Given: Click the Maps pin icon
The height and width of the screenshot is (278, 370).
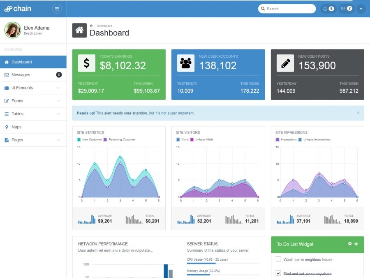Looking at the screenshot, I should 7,127.
